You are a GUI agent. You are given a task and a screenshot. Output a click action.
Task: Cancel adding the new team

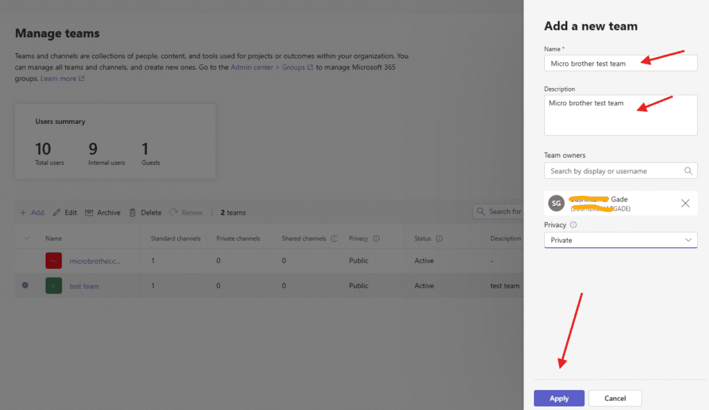pos(615,398)
